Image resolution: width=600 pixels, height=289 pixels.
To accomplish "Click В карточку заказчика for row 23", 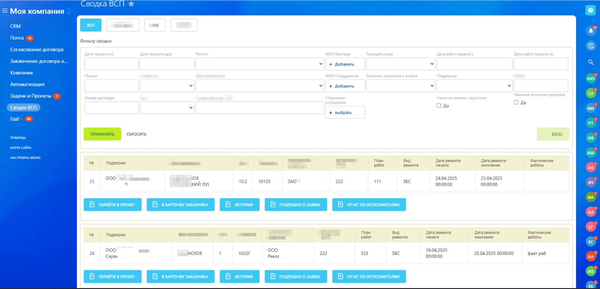I will click(x=180, y=205).
